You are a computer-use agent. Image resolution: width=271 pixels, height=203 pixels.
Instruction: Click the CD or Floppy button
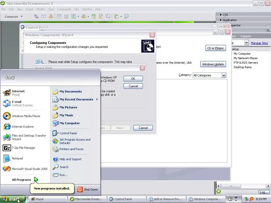click(x=215, y=48)
